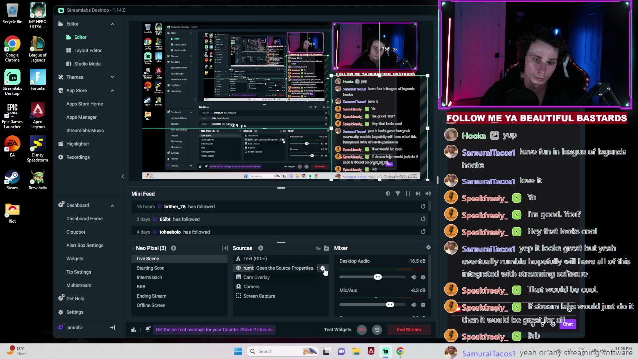This screenshot has height=359, width=638.
Task: Click the add folder icon in Sources
Action: [326, 248]
